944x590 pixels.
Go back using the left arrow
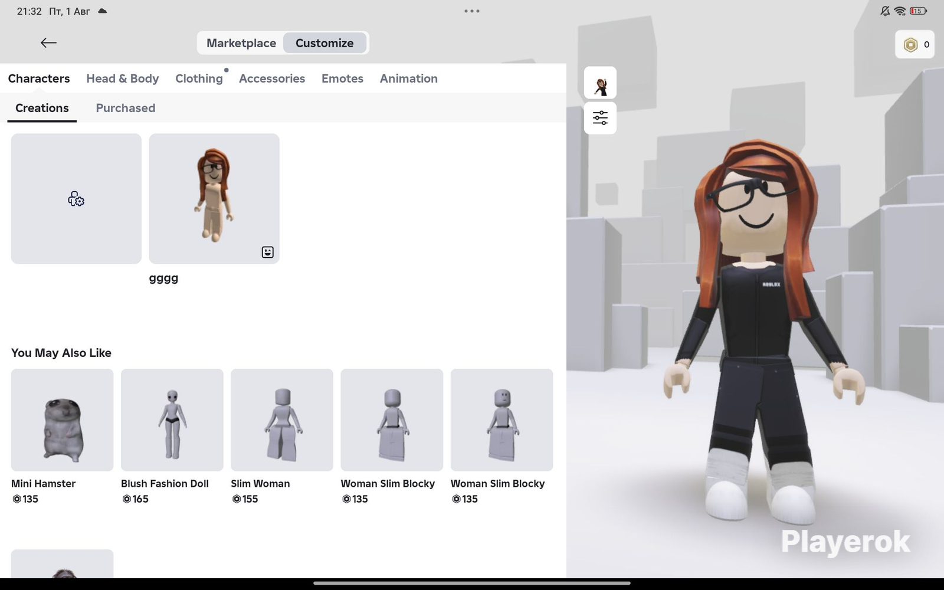[48, 42]
